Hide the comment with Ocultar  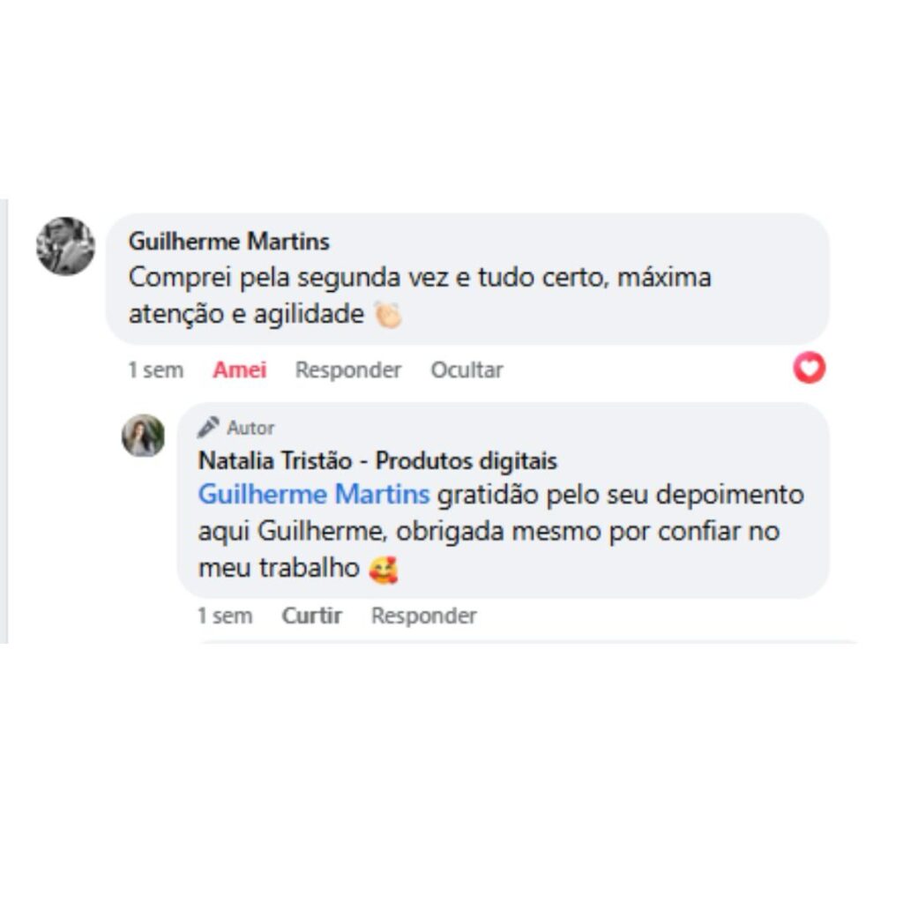click(x=466, y=369)
